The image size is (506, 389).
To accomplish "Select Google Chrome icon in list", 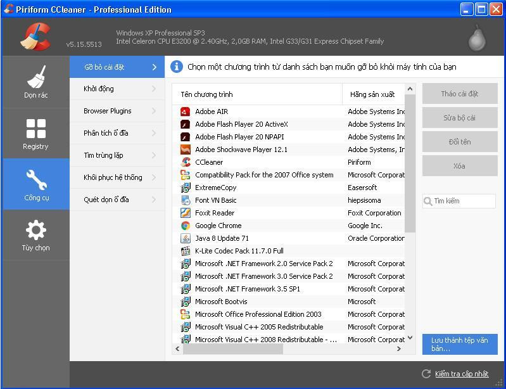I will pos(185,226).
